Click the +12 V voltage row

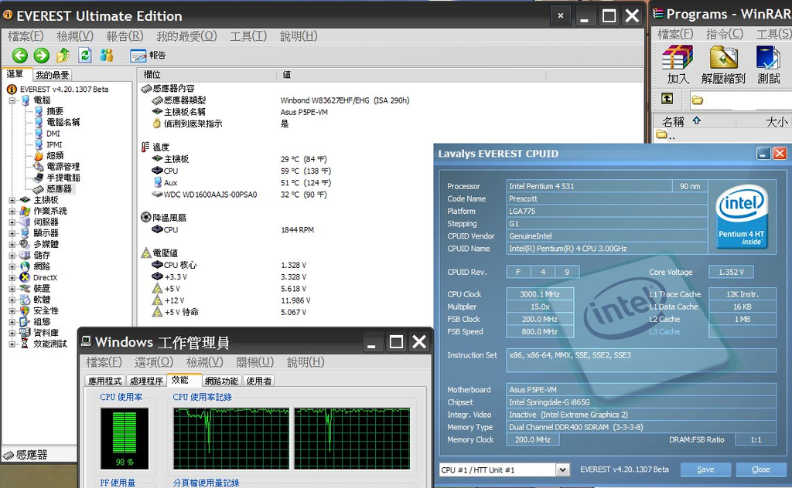(230, 300)
